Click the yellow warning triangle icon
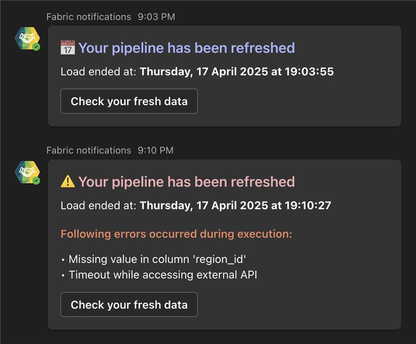 click(68, 182)
